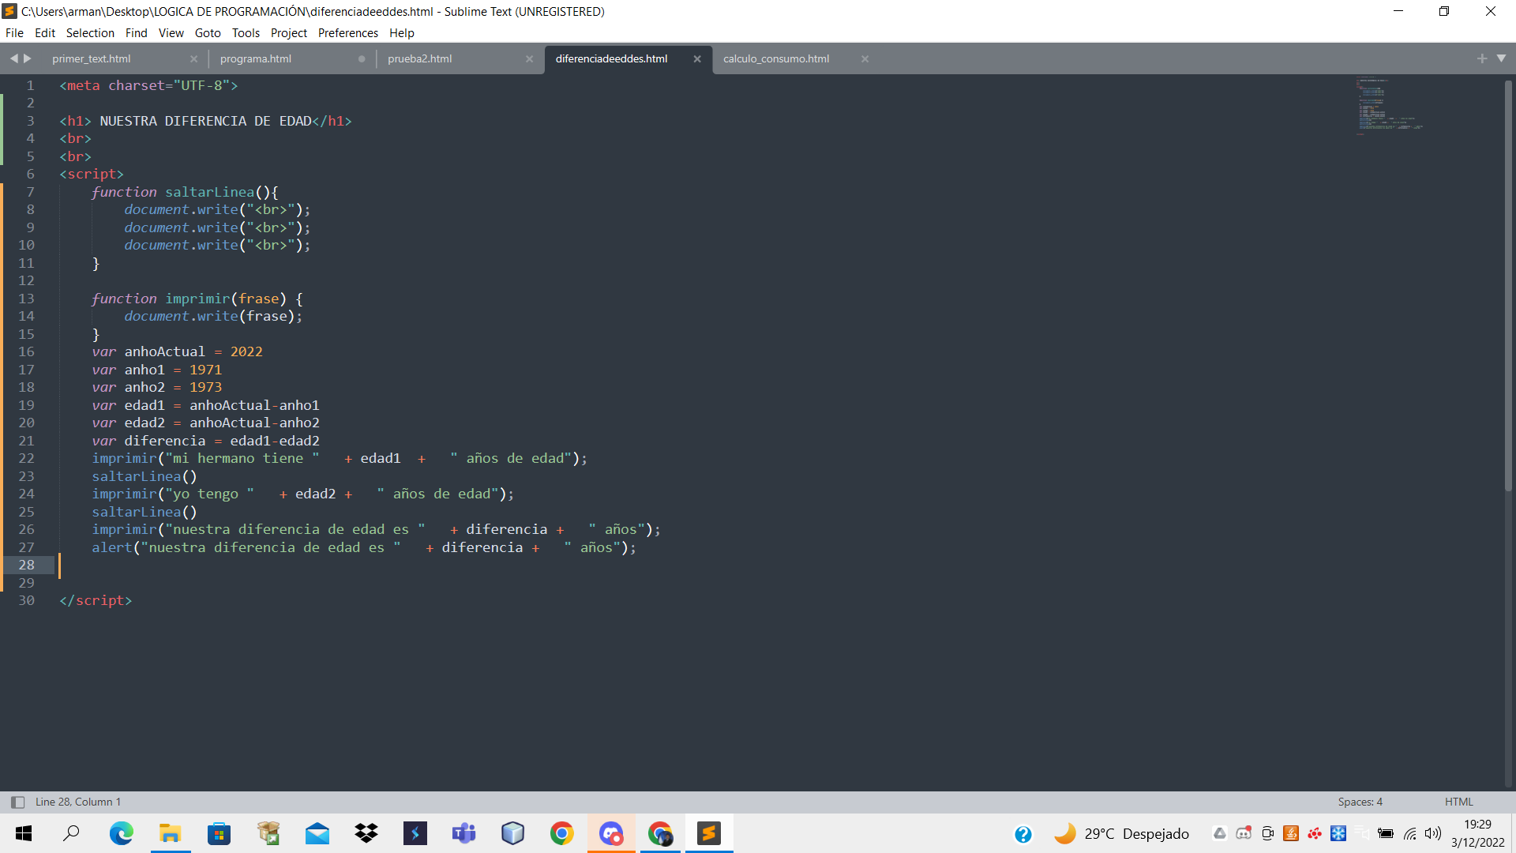
Task: Open Google Chrome from taskbar
Action: [x=561, y=833]
